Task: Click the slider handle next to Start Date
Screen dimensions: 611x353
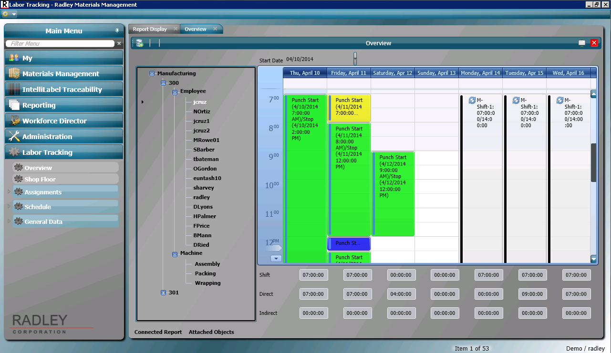Action: point(355,58)
